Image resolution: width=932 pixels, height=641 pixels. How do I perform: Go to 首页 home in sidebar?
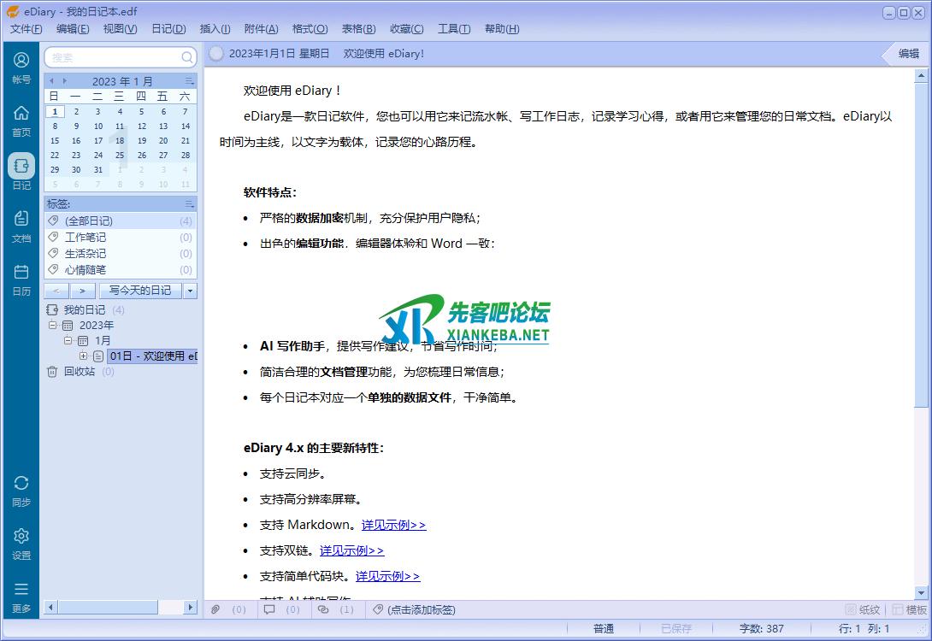[21, 120]
